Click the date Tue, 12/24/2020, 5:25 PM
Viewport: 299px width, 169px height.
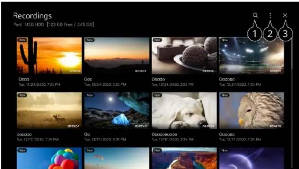click(105, 85)
